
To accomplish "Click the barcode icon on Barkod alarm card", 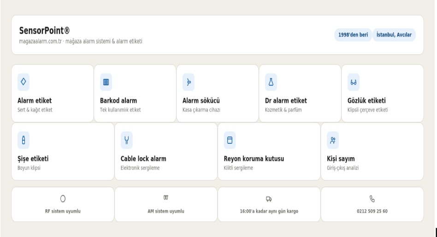I will pos(106,82).
